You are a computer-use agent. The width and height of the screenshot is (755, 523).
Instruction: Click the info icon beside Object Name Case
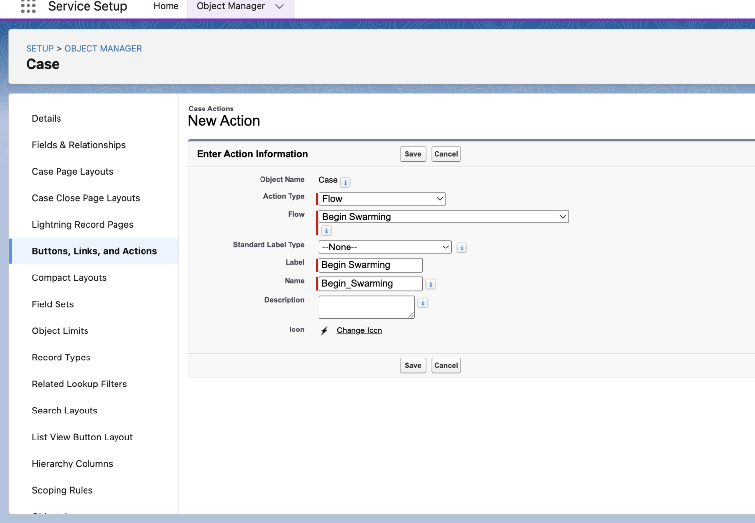(345, 182)
